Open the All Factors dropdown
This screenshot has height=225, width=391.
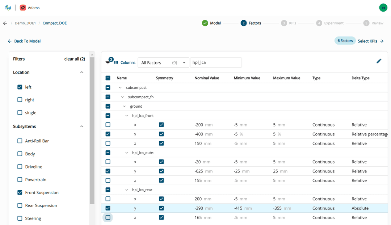click(163, 63)
